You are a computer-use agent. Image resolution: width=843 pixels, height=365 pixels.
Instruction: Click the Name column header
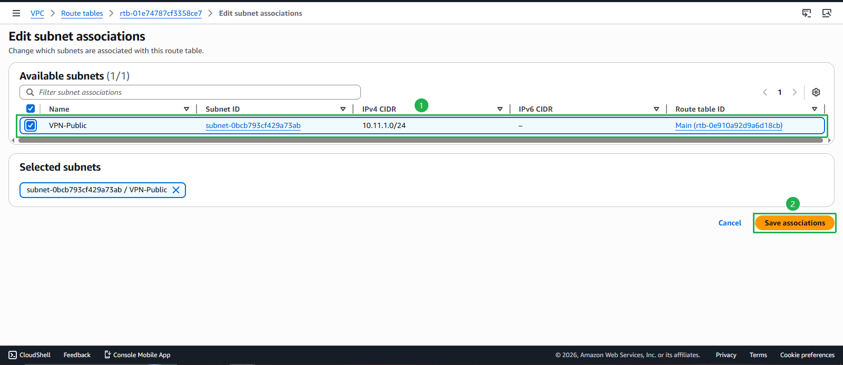[x=59, y=109]
